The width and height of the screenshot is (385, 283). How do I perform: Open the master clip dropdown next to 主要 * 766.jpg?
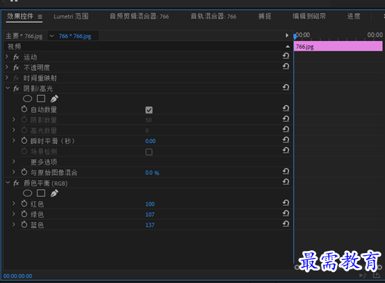pos(52,36)
